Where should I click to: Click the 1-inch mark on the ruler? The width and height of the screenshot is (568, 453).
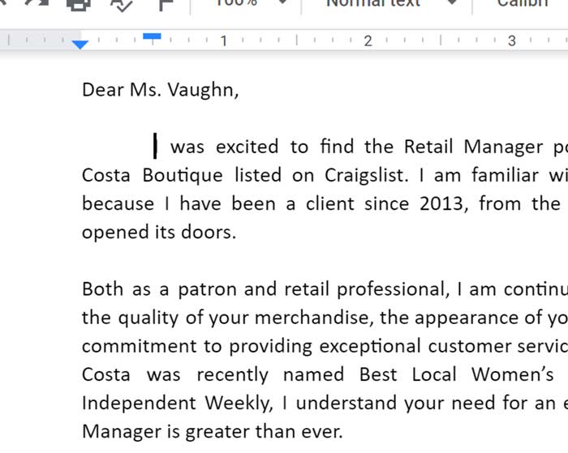coord(223,41)
